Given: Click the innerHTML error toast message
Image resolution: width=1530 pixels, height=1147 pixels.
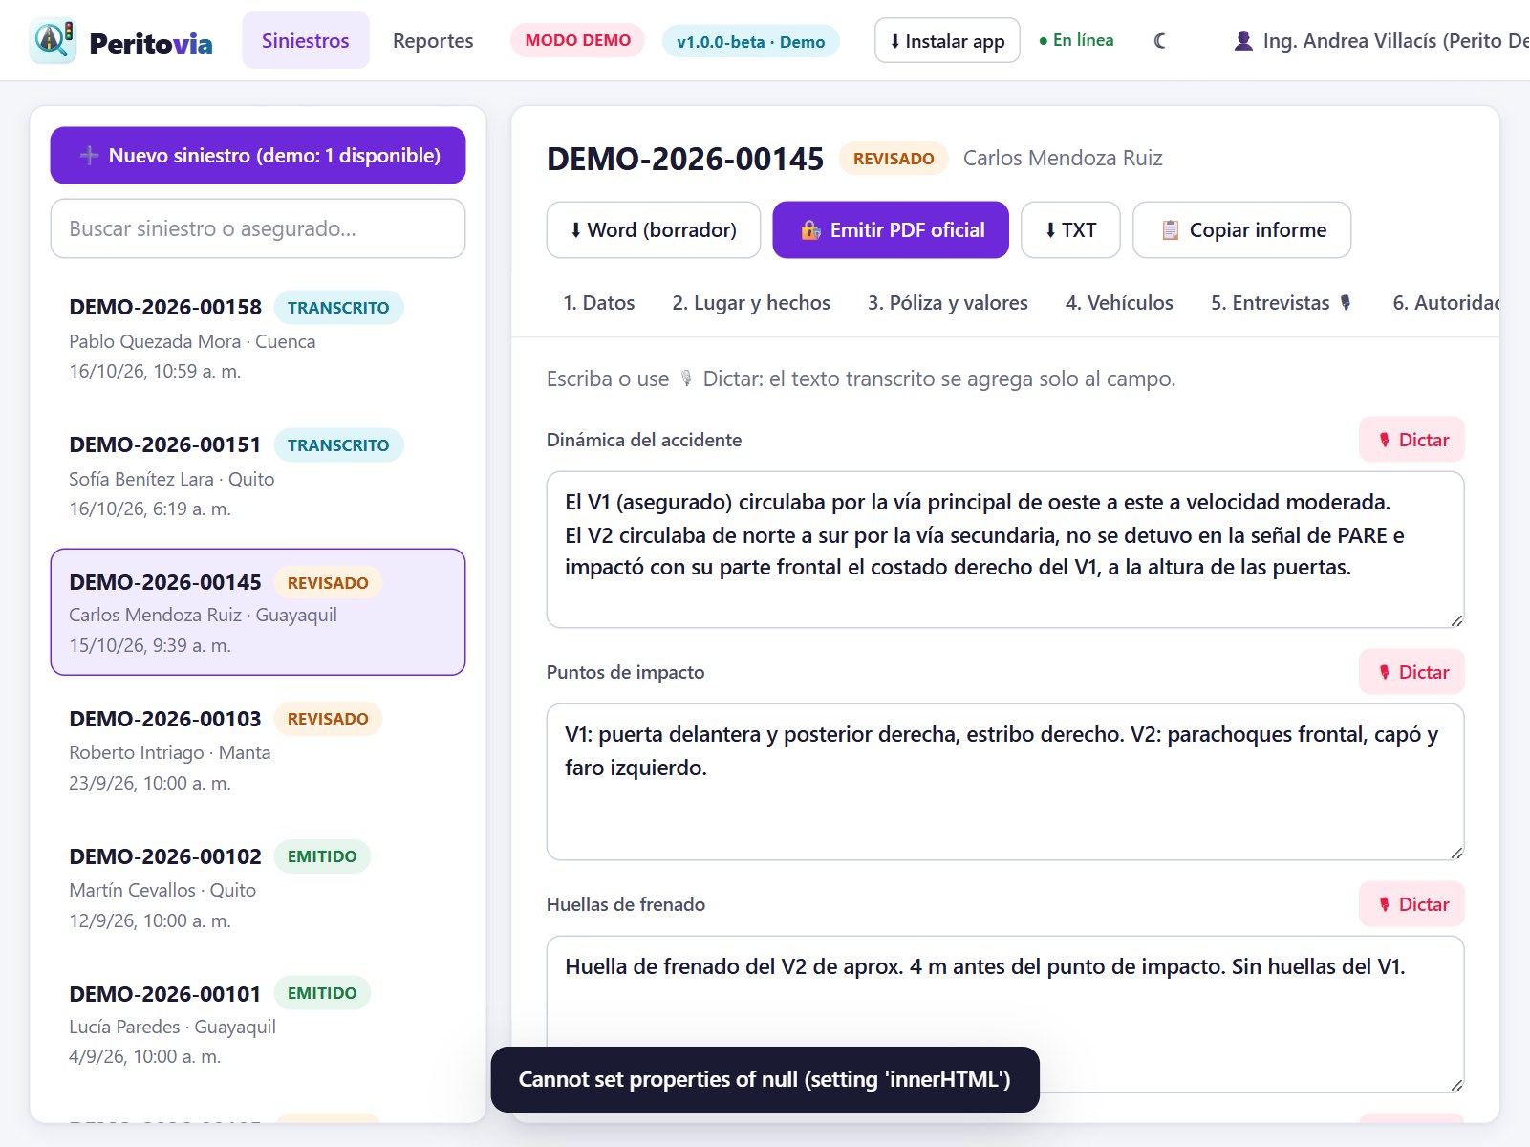Looking at the screenshot, I should click(765, 1079).
